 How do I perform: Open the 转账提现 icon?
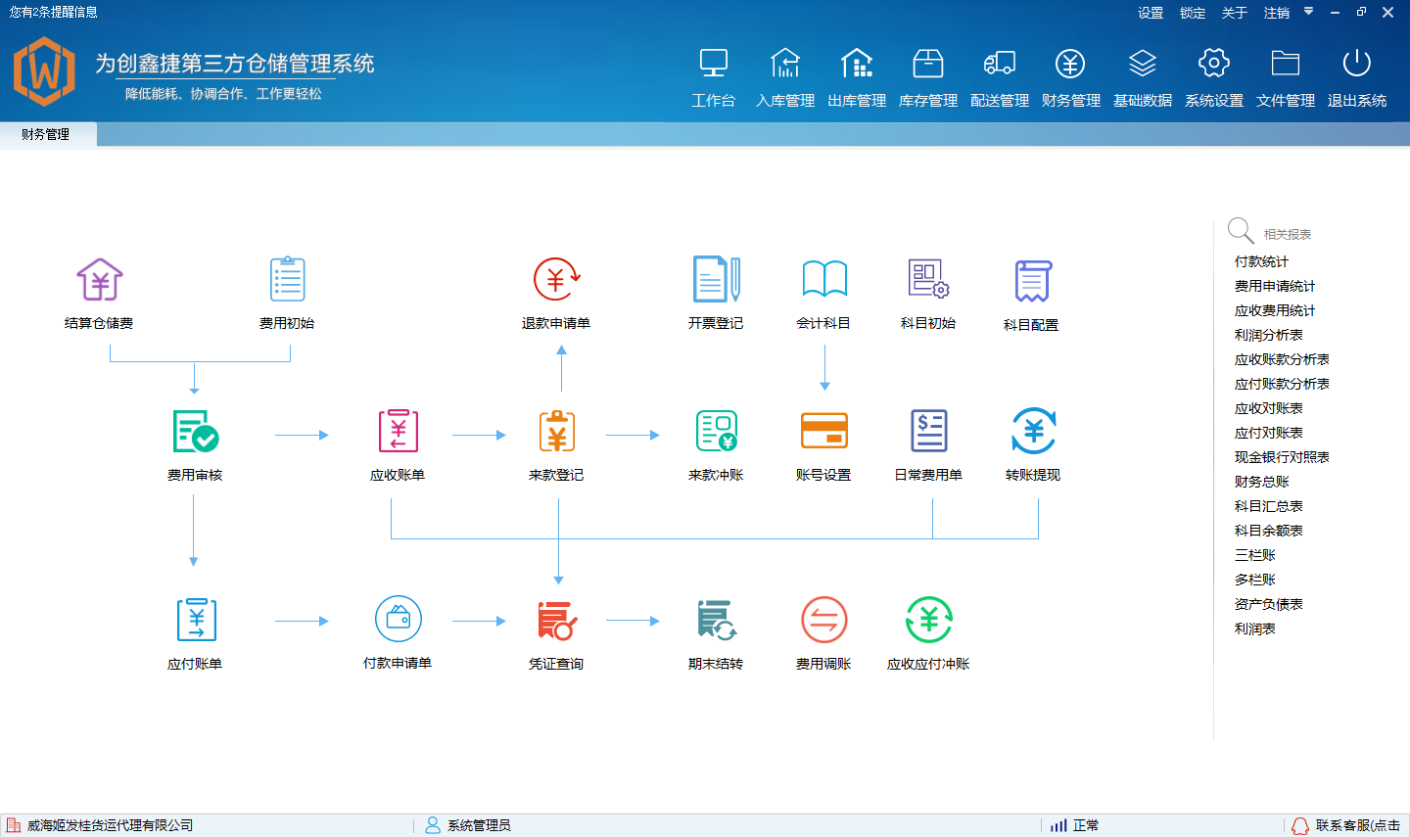[1033, 431]
